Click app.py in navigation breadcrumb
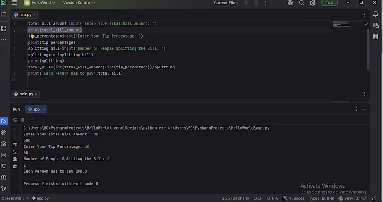 [x=40, y=198]
